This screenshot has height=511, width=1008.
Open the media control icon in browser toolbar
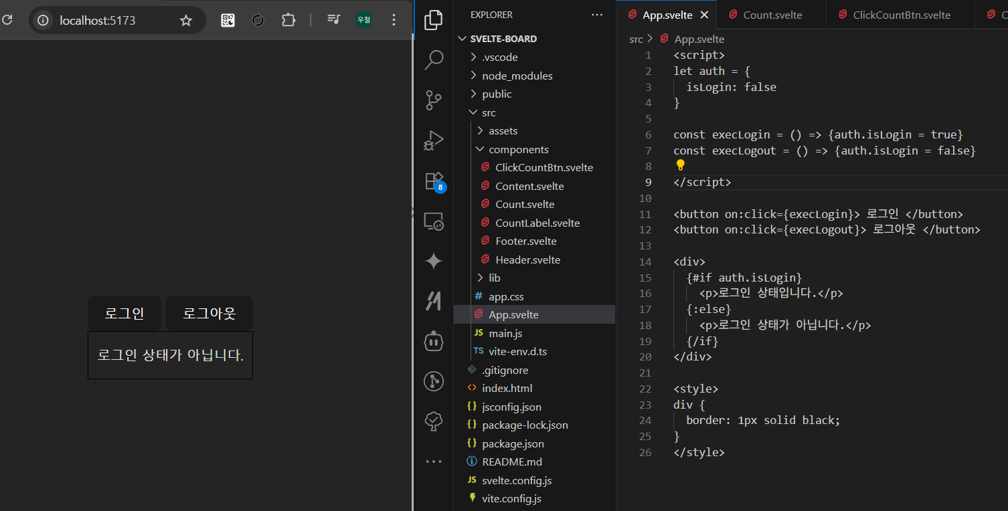[x=334, y=20]
